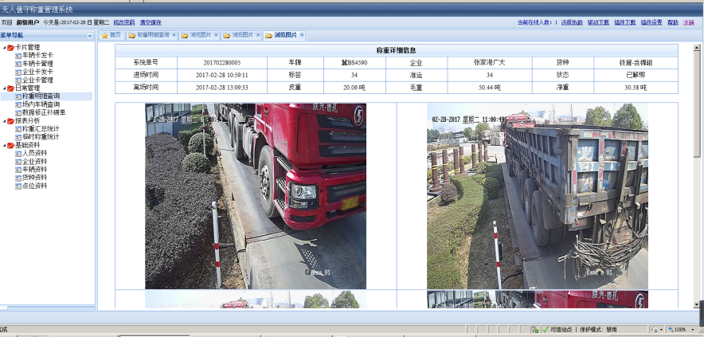Click the page icon beside 人员资料
The width and height of the screenshot is (704, 337).
tap(18, 154)
